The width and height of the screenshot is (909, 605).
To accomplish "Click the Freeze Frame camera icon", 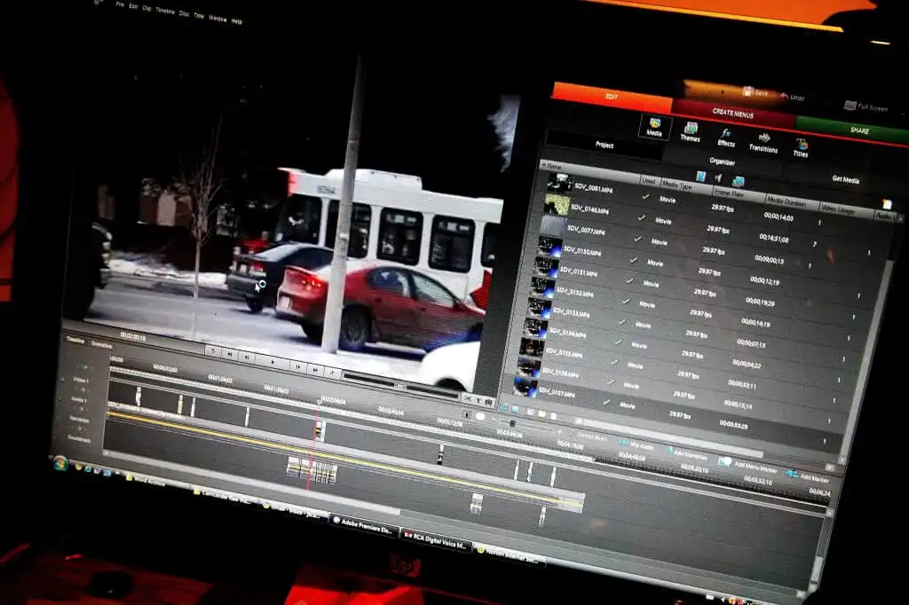I will [489, 401].
